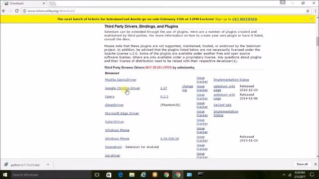Dismiss the yellow SeleniumConf banner

[312, 19]
